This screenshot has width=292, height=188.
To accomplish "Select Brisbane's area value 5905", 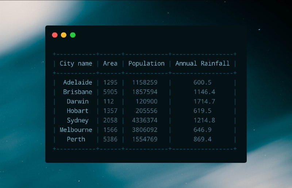I will click(x=111, y=92).
